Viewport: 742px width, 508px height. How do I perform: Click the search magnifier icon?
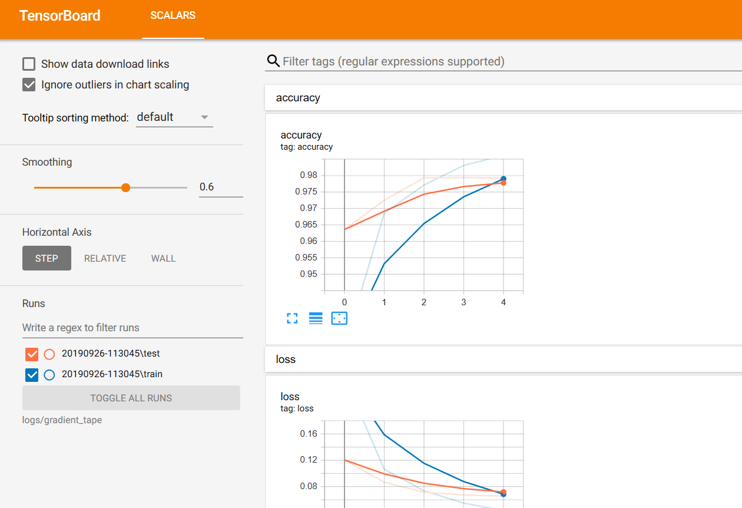click(273, 61)
